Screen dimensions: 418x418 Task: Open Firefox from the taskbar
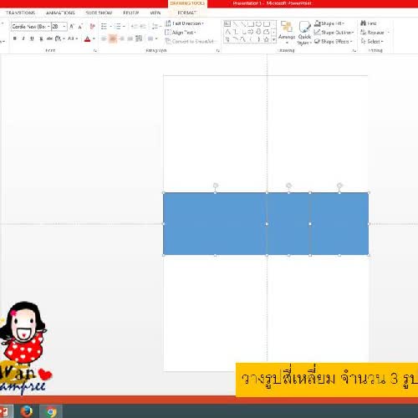pyautogui.click(x=26, y=411)
